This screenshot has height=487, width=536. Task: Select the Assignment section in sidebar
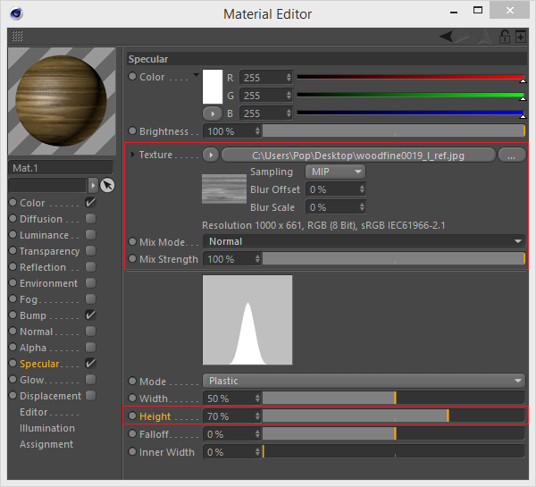tap(46, 444)
